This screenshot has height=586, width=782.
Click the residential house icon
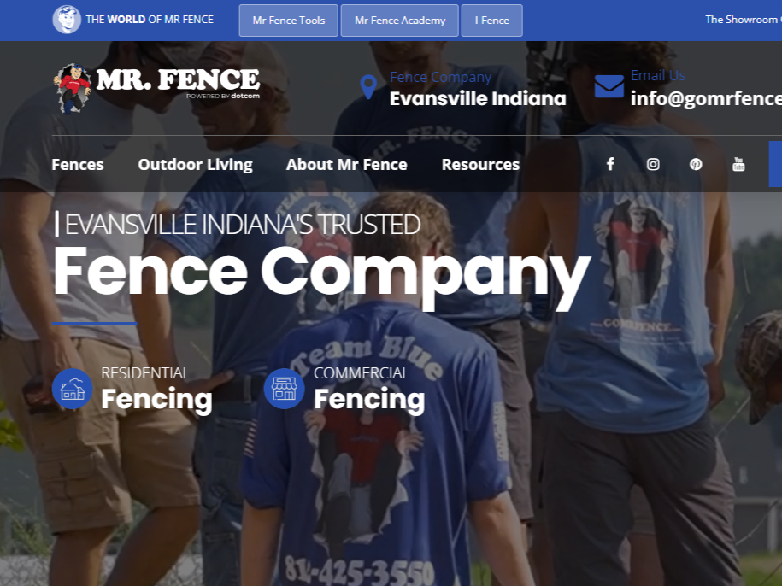73,389
